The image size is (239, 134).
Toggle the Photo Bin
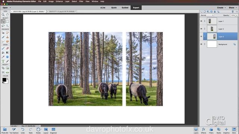tap(5, 131)
